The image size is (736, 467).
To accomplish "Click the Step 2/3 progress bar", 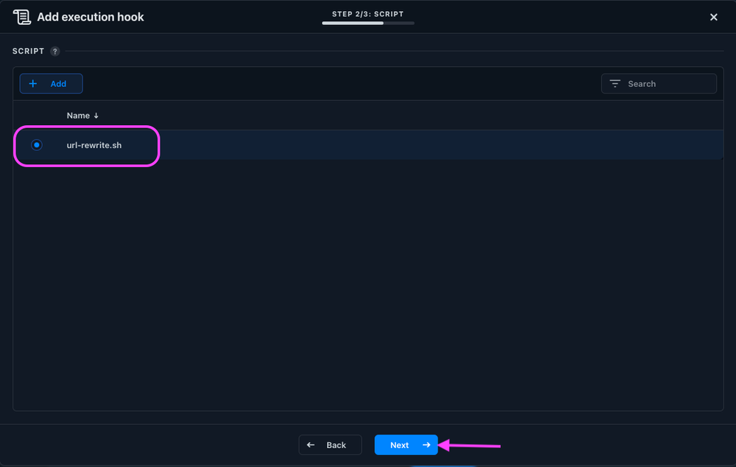I will tap(368, 23).
